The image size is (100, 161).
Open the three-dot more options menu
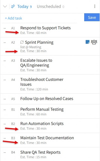pos(95,6)
